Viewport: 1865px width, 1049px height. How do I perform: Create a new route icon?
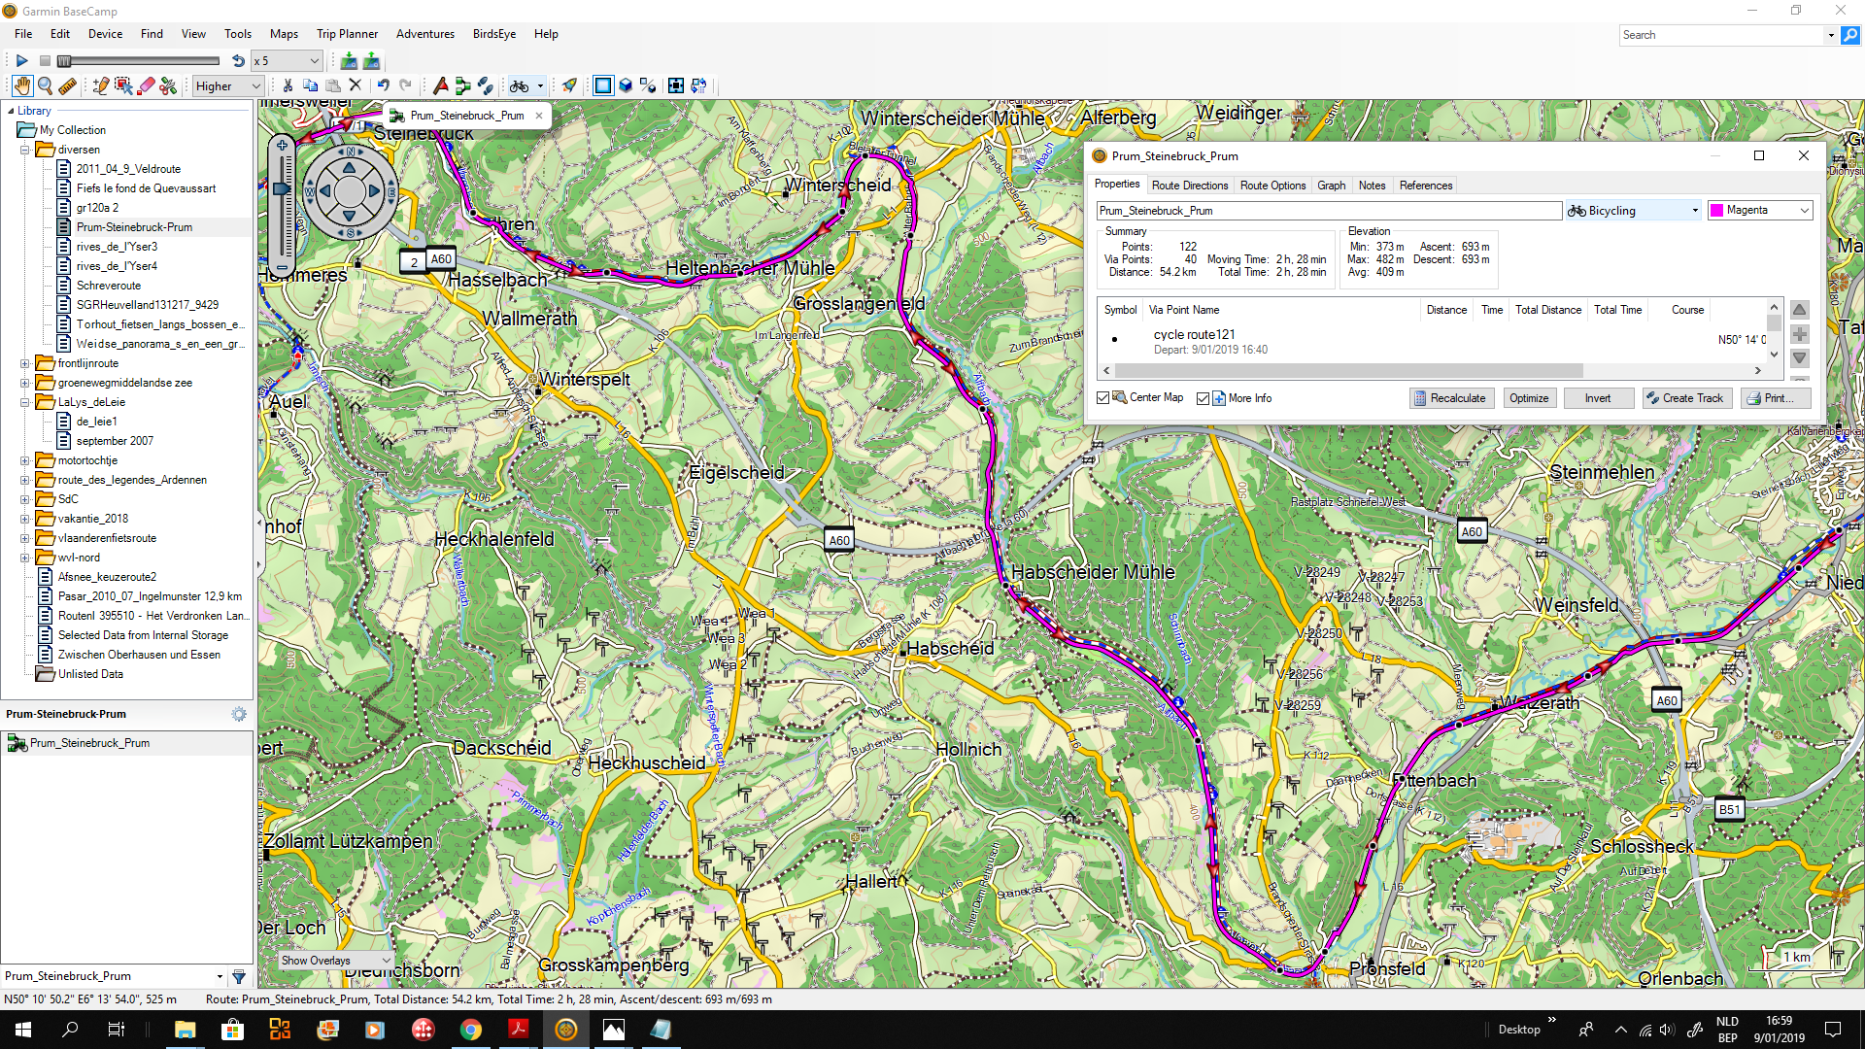click(x=462, y=85)
